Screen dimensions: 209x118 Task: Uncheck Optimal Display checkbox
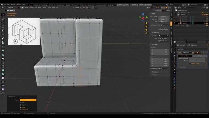(190, 64)
